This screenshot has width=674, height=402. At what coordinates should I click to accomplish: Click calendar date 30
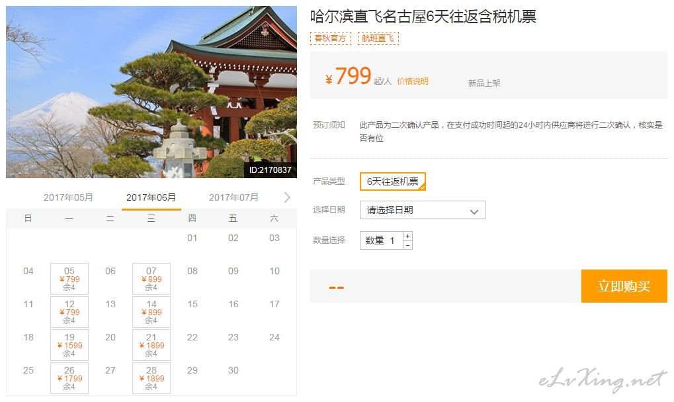(233, 371)
